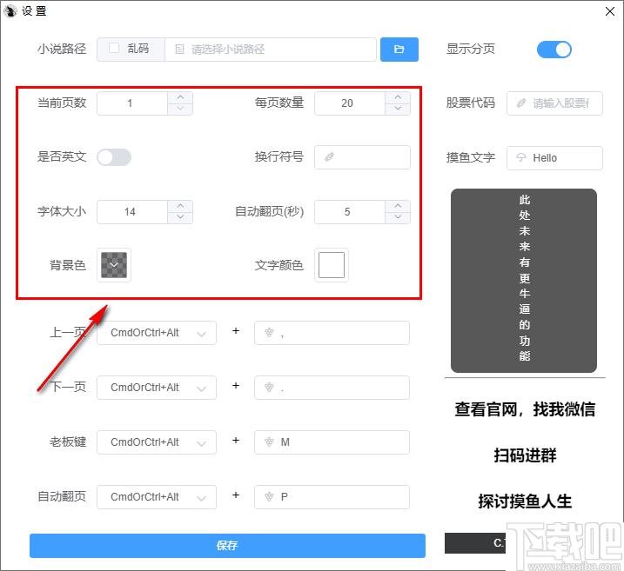This screenshot has width=624, height=571.
Task: Click the 上一页 comma key field
Action: 332,333
